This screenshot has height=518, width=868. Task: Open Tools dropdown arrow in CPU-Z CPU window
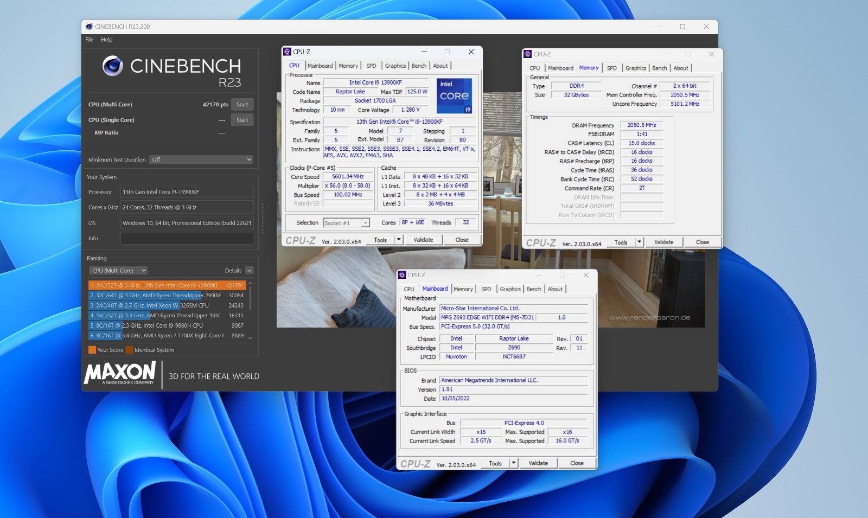tap(399, 240)
